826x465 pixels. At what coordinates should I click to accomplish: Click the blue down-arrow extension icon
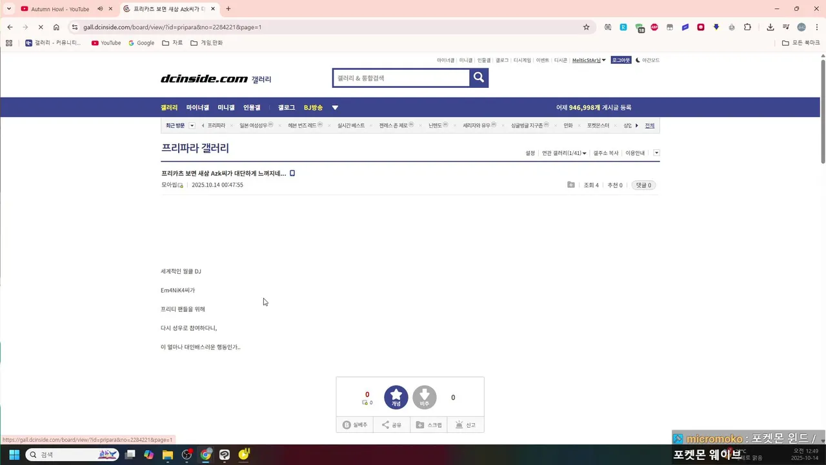716,27
